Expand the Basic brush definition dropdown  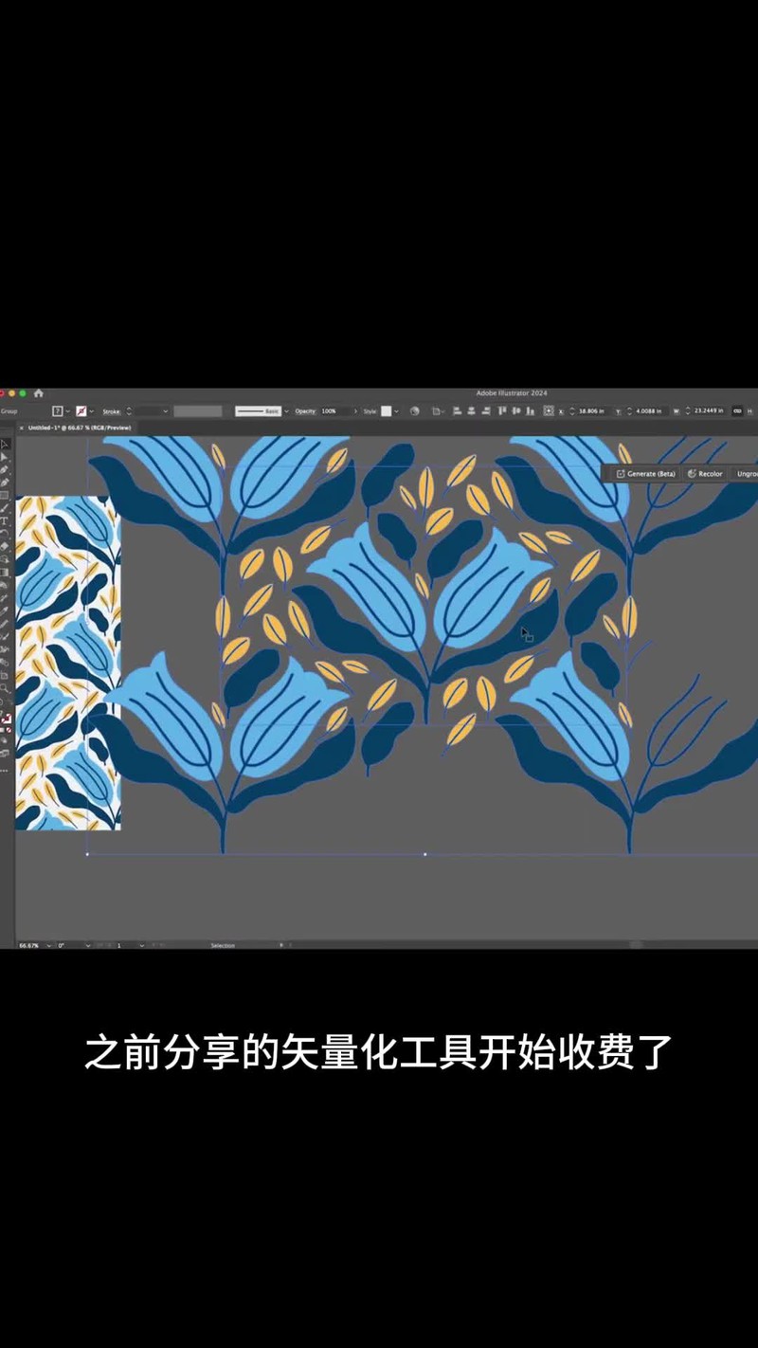[285, 411]
